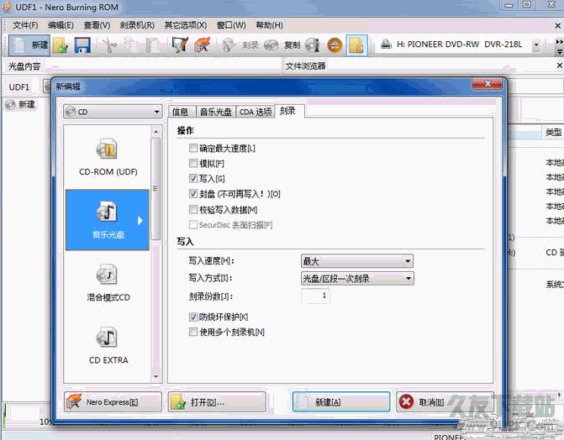
Task: Switch to the 信息 tab
Action: click(180, 112)
